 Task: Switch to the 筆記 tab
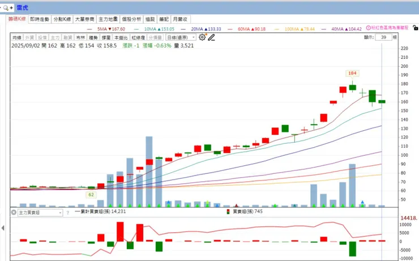tap(164, 19)
